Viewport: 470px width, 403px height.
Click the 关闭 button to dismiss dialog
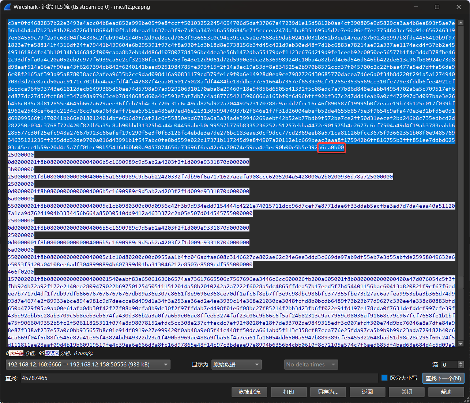(x=406, y=392)
